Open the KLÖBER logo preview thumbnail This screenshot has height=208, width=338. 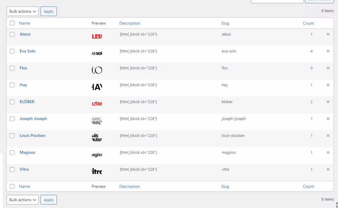97,104
